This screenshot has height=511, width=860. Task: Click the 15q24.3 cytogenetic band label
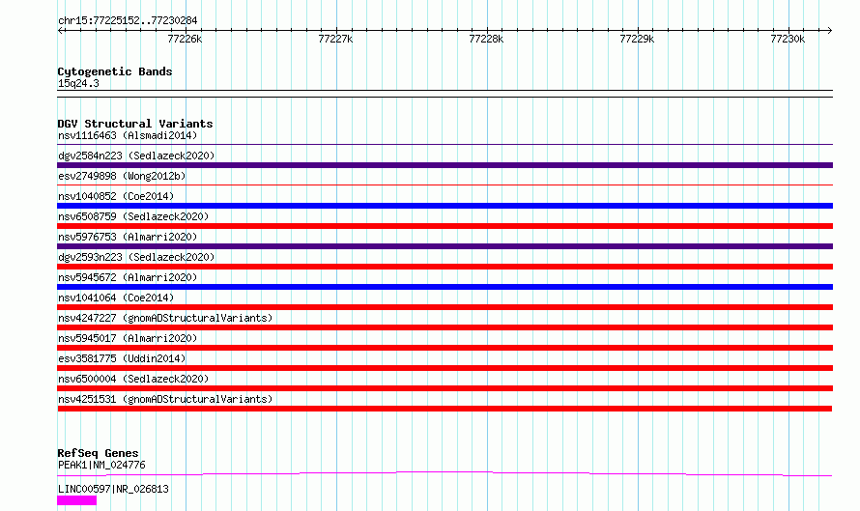[78, 83]
